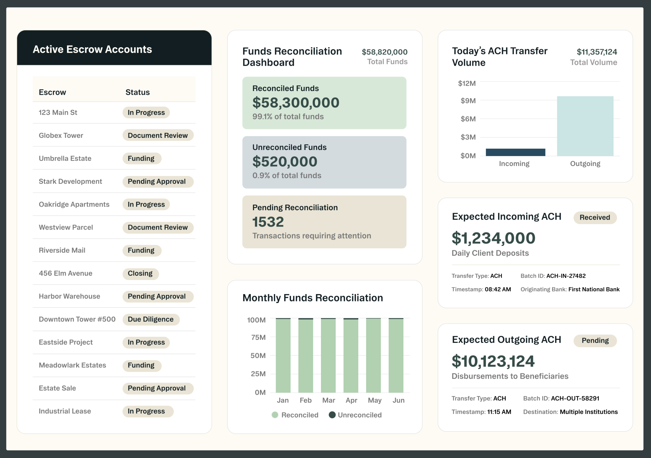Click the Unreconciled legend dot
Viewport: 651px width, 458px height.
click(x=332, y=415)
